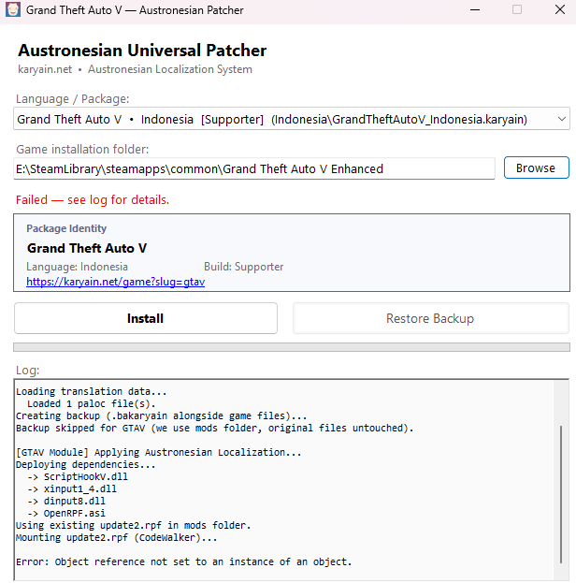Click the '-> xinput1_4.dll' log line
Screen dimensions: 576x583
(x=72, y=488)
